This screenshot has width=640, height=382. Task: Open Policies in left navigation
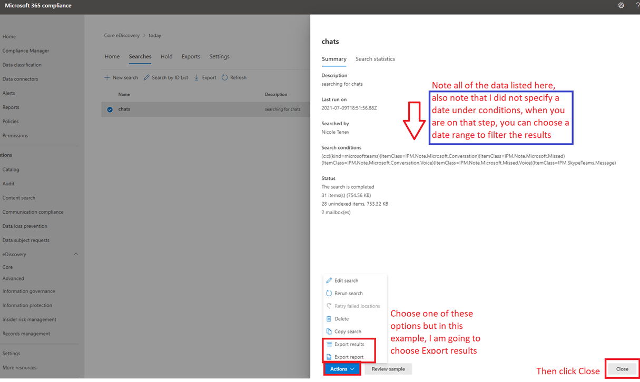(x=11, y=122)
